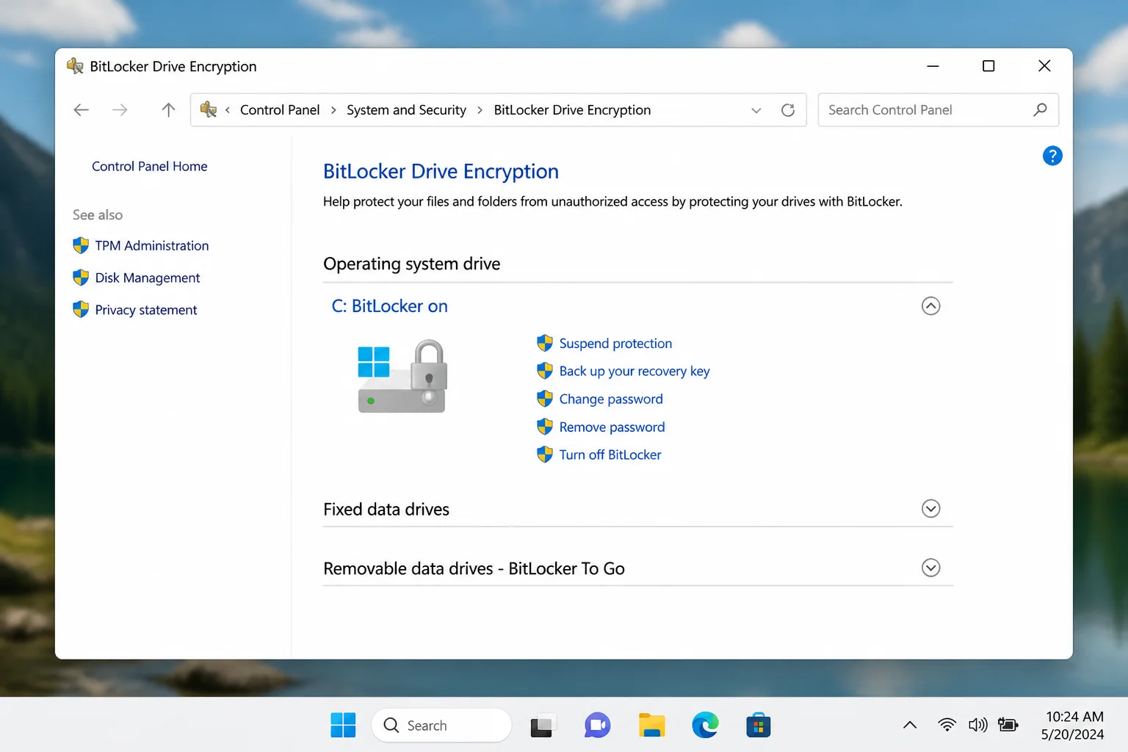Expand Removable data drives - BitLocker To Go
The height and width of the screenshot is (752, 1128).
click(930, 568)
